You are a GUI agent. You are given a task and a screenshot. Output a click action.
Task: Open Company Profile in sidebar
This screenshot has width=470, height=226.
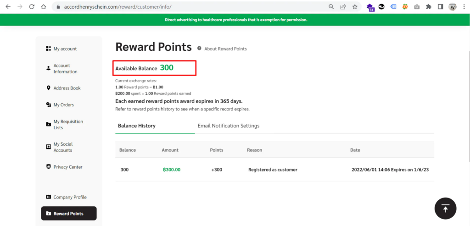[70, 197]
